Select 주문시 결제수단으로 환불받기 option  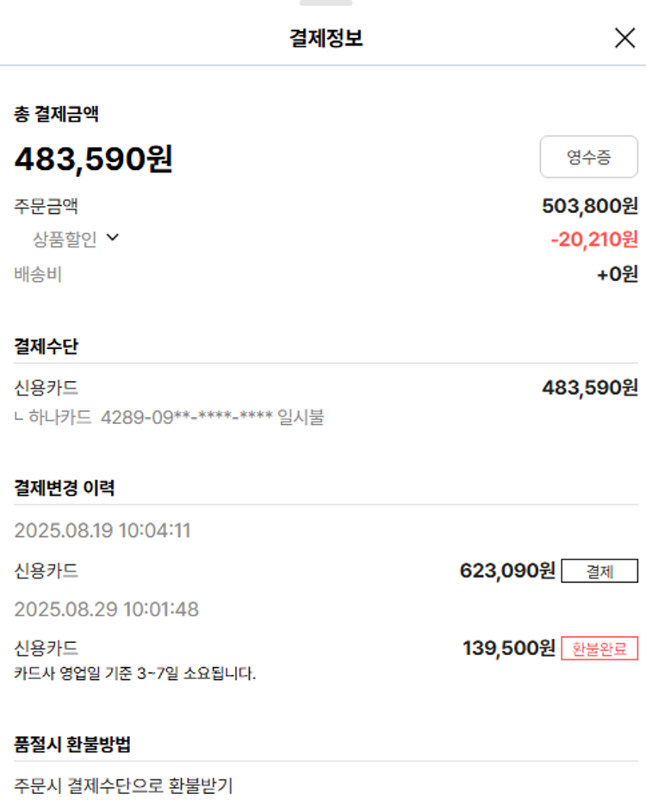(123, 786)
